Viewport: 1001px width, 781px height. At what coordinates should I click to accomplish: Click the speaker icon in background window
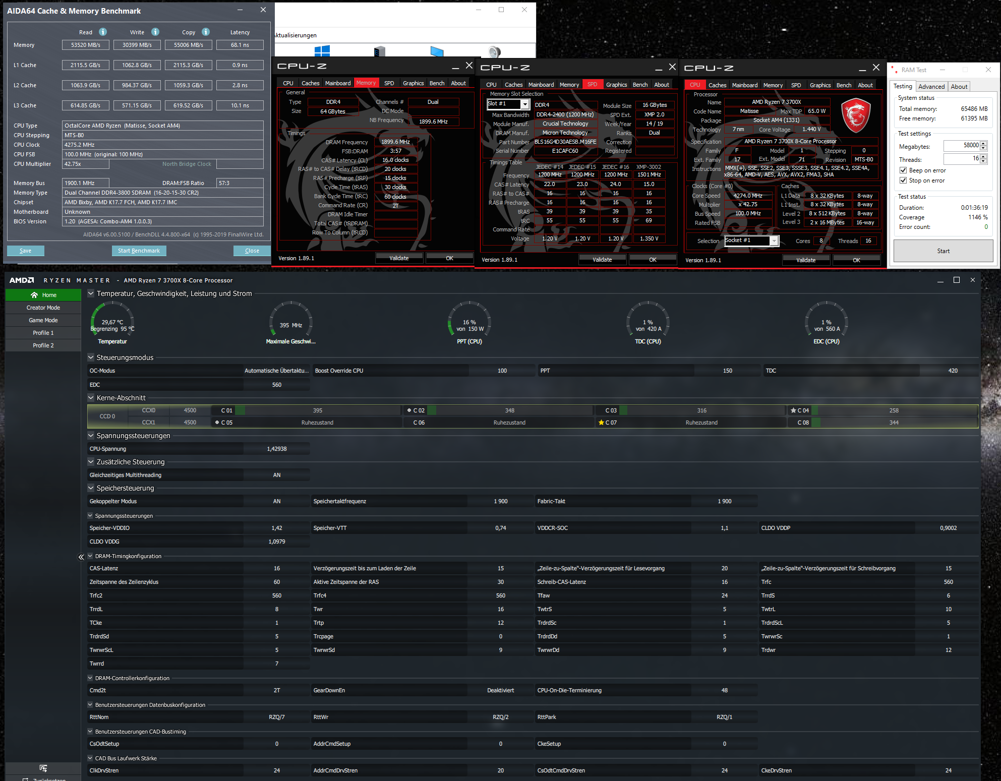point(495,51)
